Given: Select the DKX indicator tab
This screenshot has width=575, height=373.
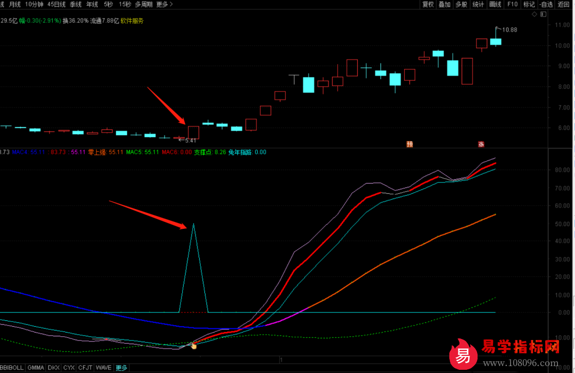Looking at the screenshot, I should (x=54, y=368).
